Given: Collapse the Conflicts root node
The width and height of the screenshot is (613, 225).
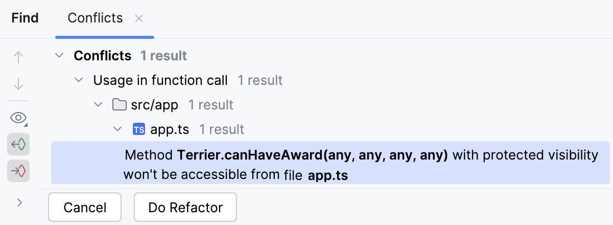Looking at the screenshot, I should point(60,55).
